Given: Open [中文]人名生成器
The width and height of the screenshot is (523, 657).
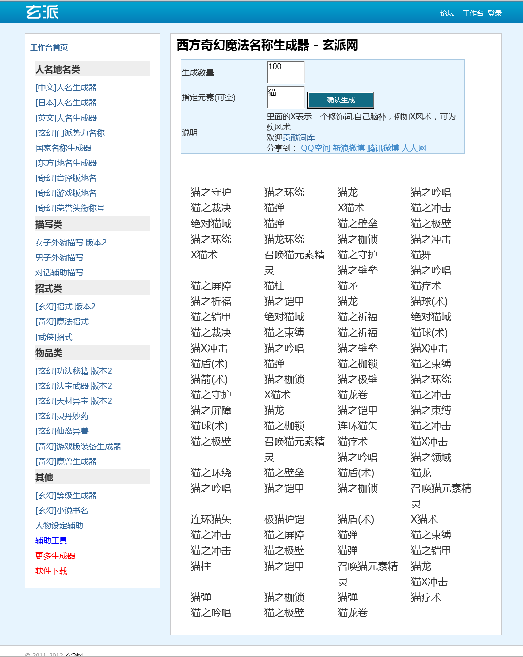Looking at the screenshot, I should pos(66,87).
